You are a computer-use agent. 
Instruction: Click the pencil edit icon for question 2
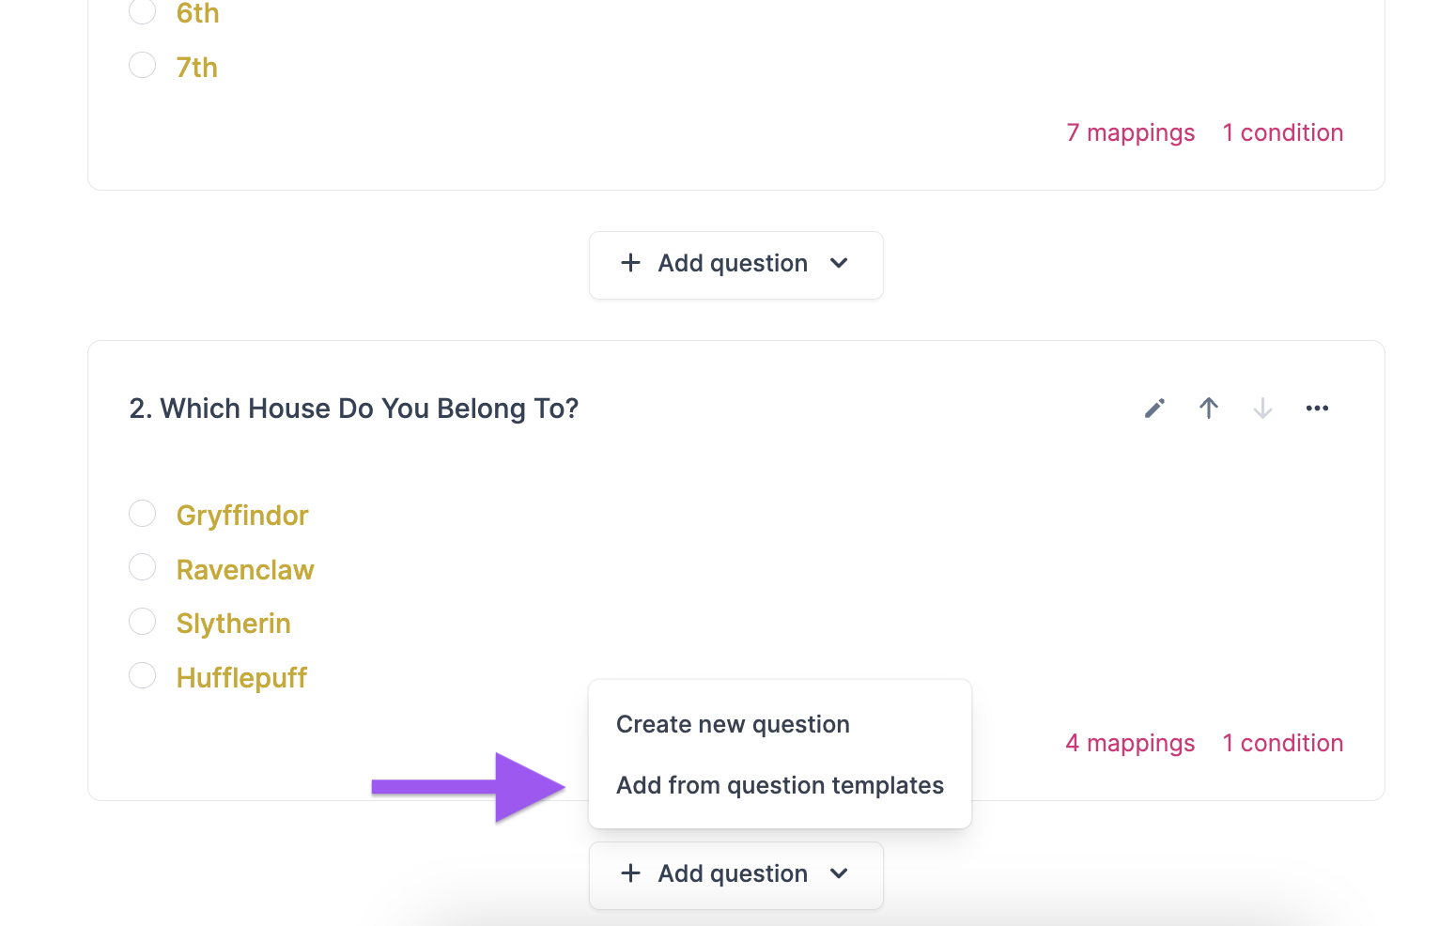[1154, 409]
